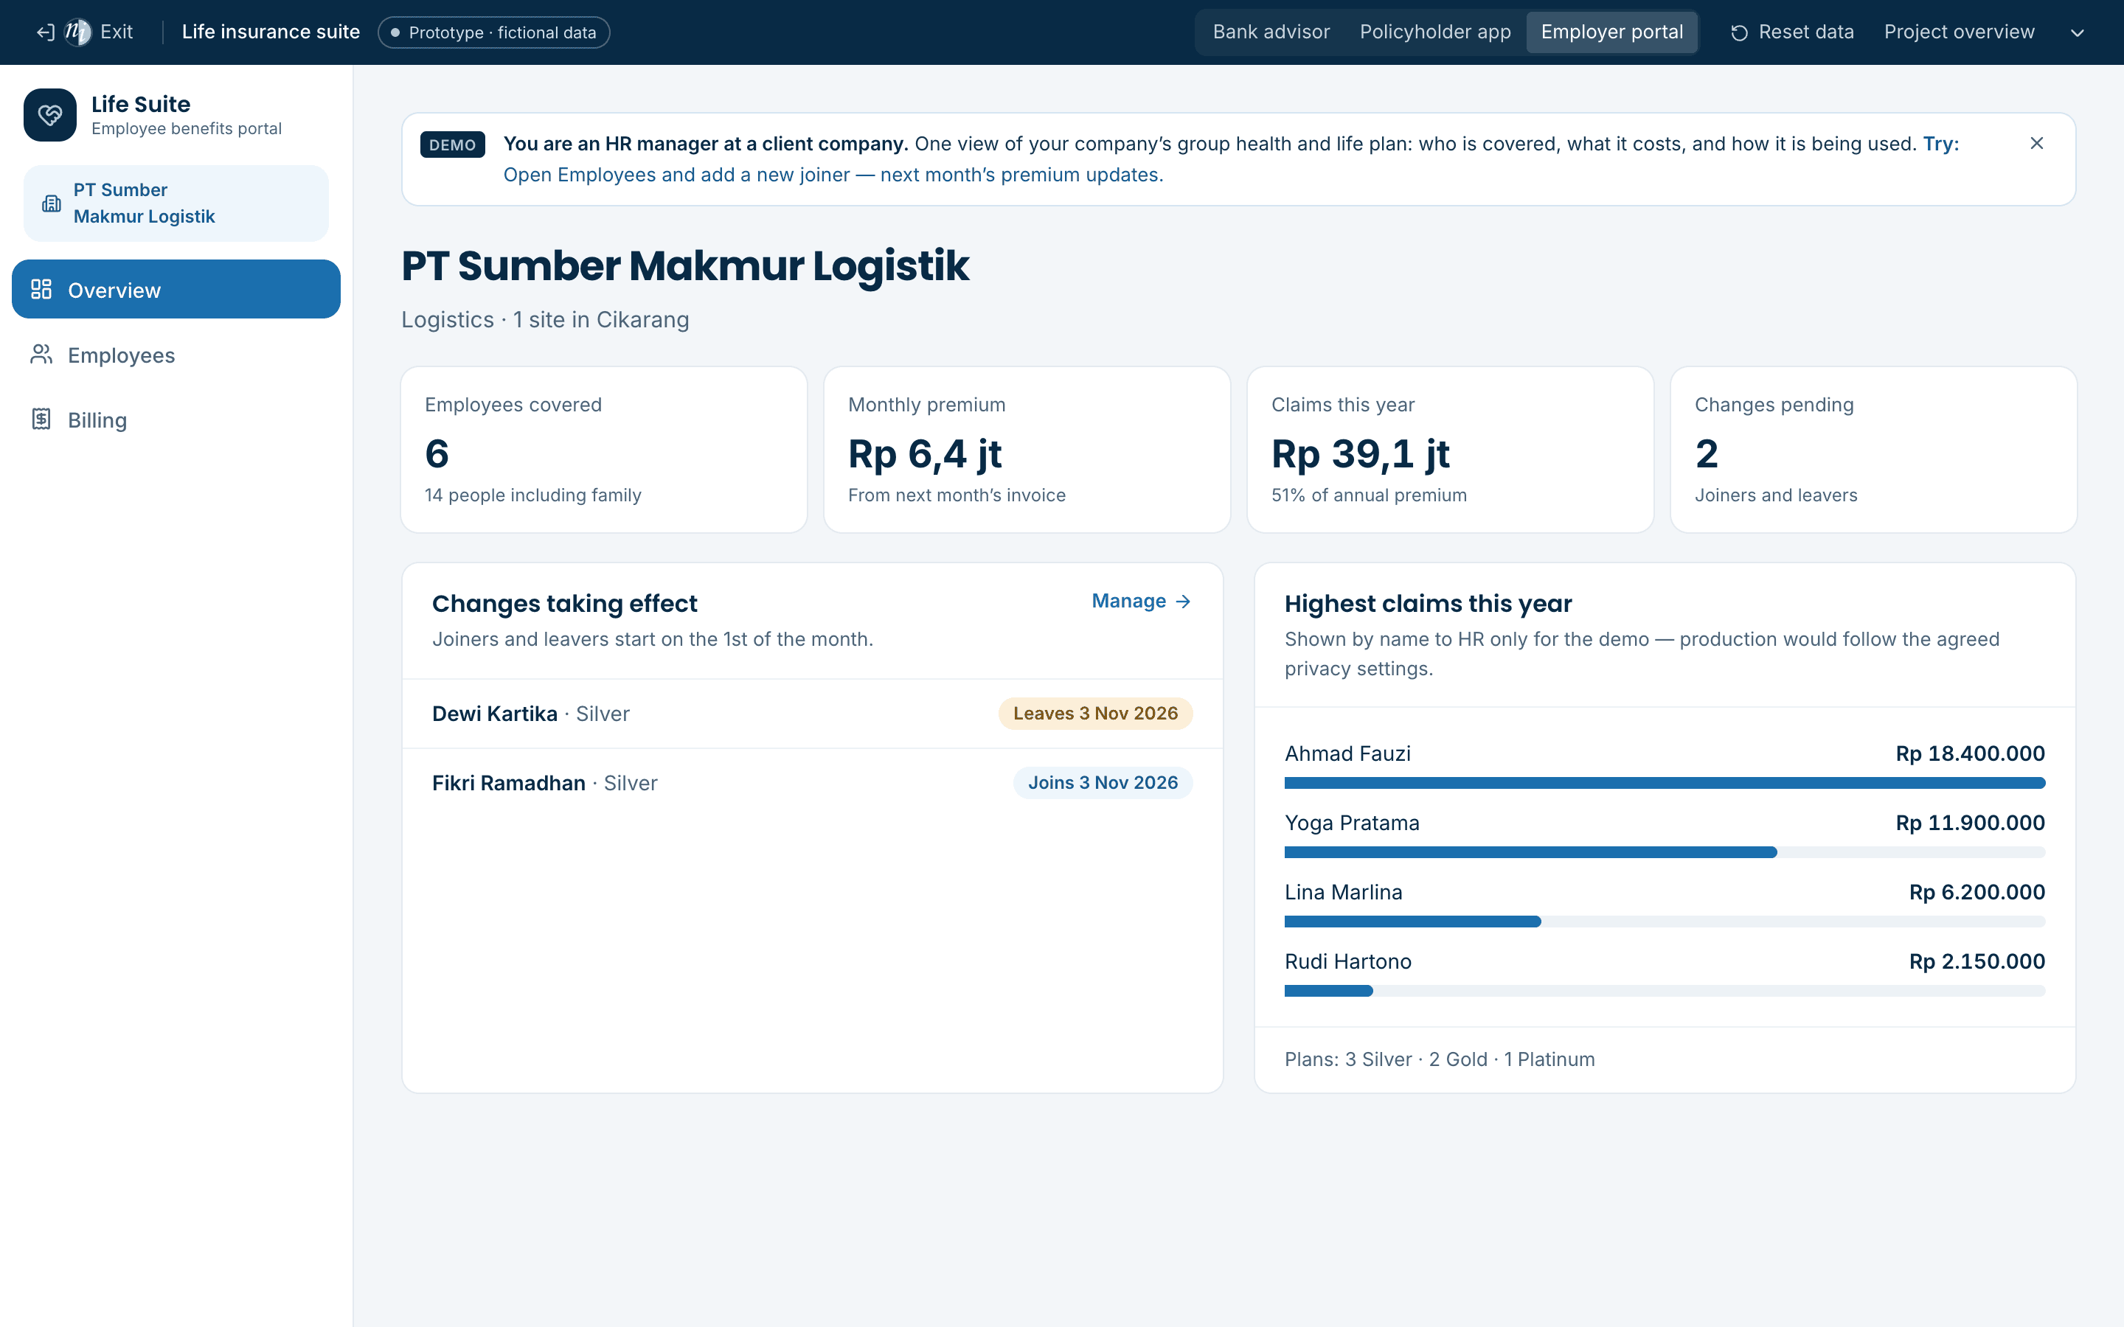The image size is (2124, 1327).
Task: Click the Changes pending card
Action: (1873, 450)
